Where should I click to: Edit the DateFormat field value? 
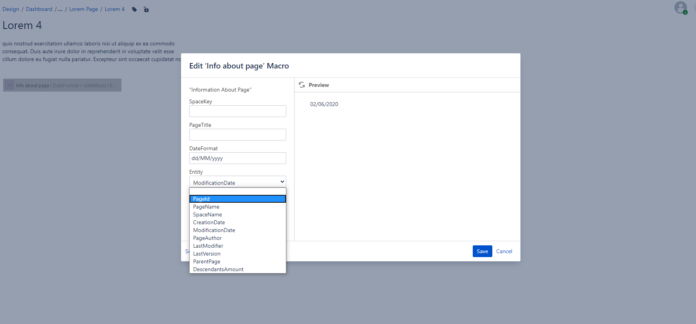(x=238, y=158)
